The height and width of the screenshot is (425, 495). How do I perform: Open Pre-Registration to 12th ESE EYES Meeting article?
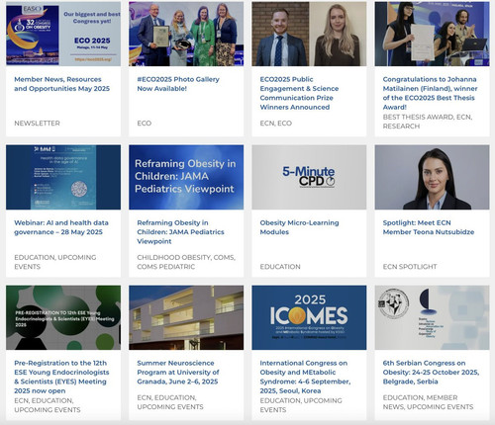pyautogui.click(x=61, y=377)
